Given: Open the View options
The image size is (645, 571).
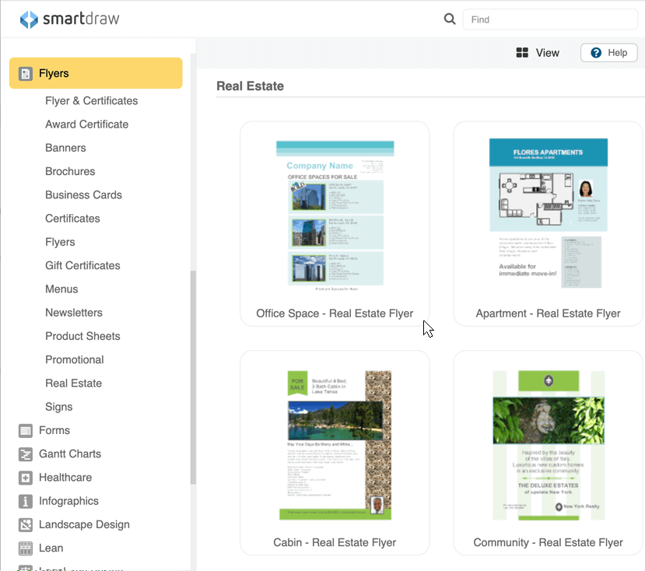Looking at the screenshot, I should click(547, 53).
